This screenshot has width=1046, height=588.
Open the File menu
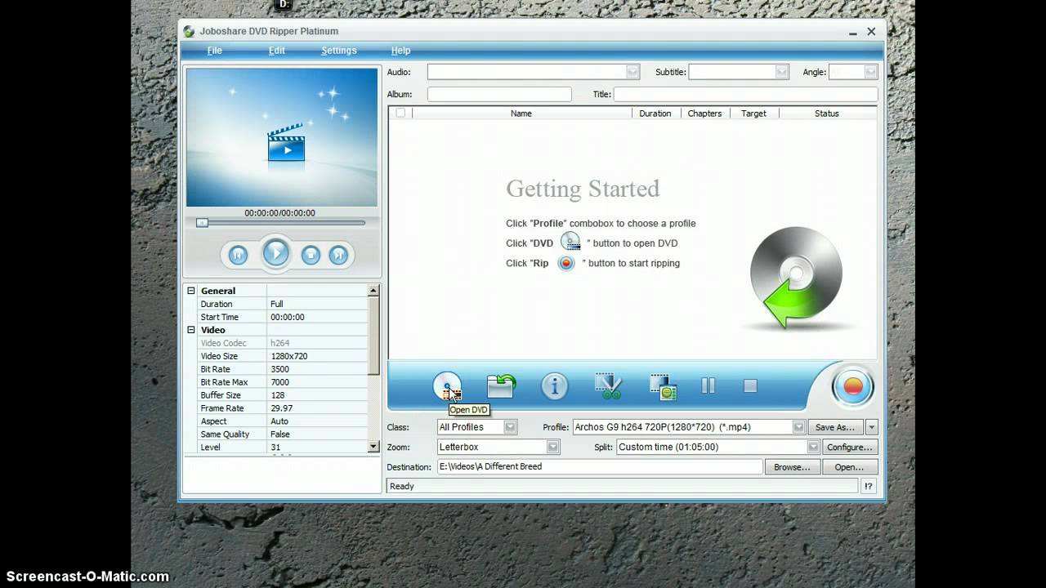(x=215, y=51)
